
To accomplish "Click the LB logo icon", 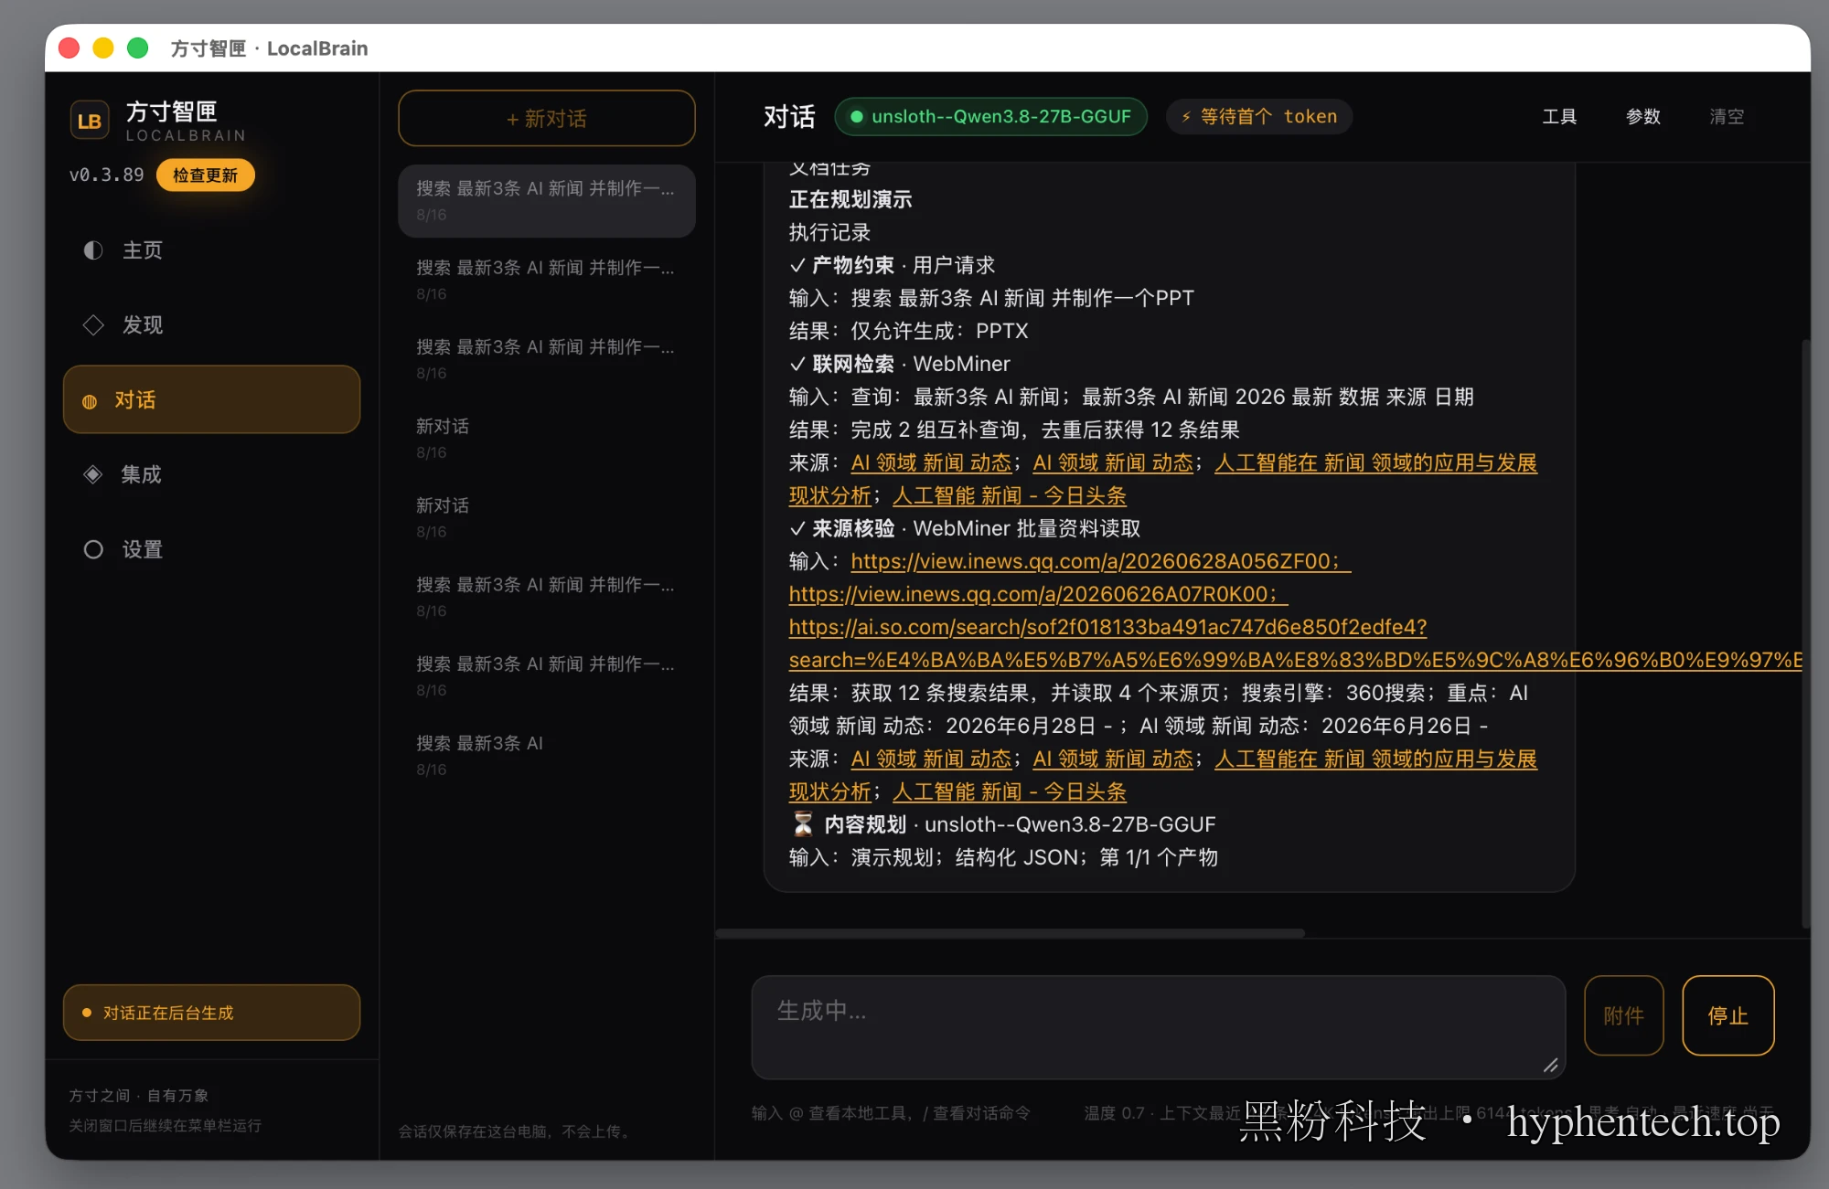I will [x=90, y=121].
